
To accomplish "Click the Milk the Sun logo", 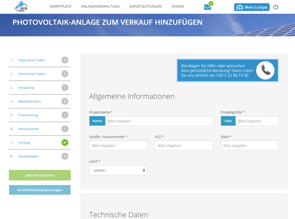I will coord(22,7).
